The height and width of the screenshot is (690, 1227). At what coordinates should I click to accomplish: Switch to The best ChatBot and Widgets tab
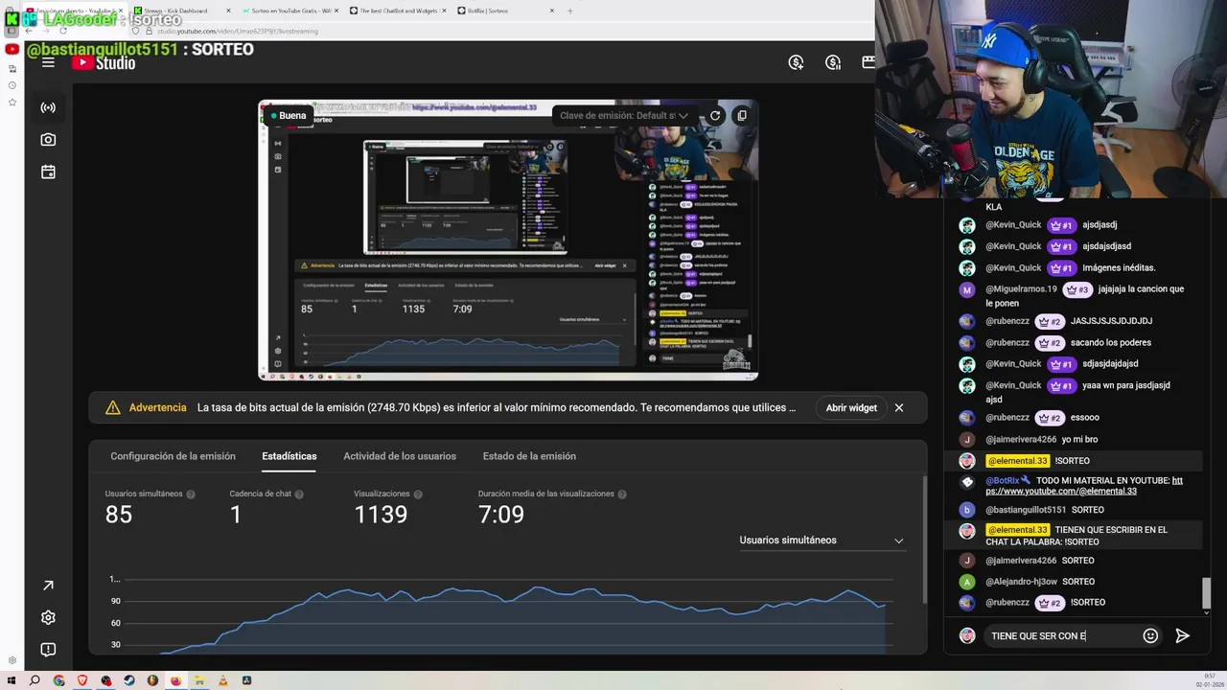[399, 11]
